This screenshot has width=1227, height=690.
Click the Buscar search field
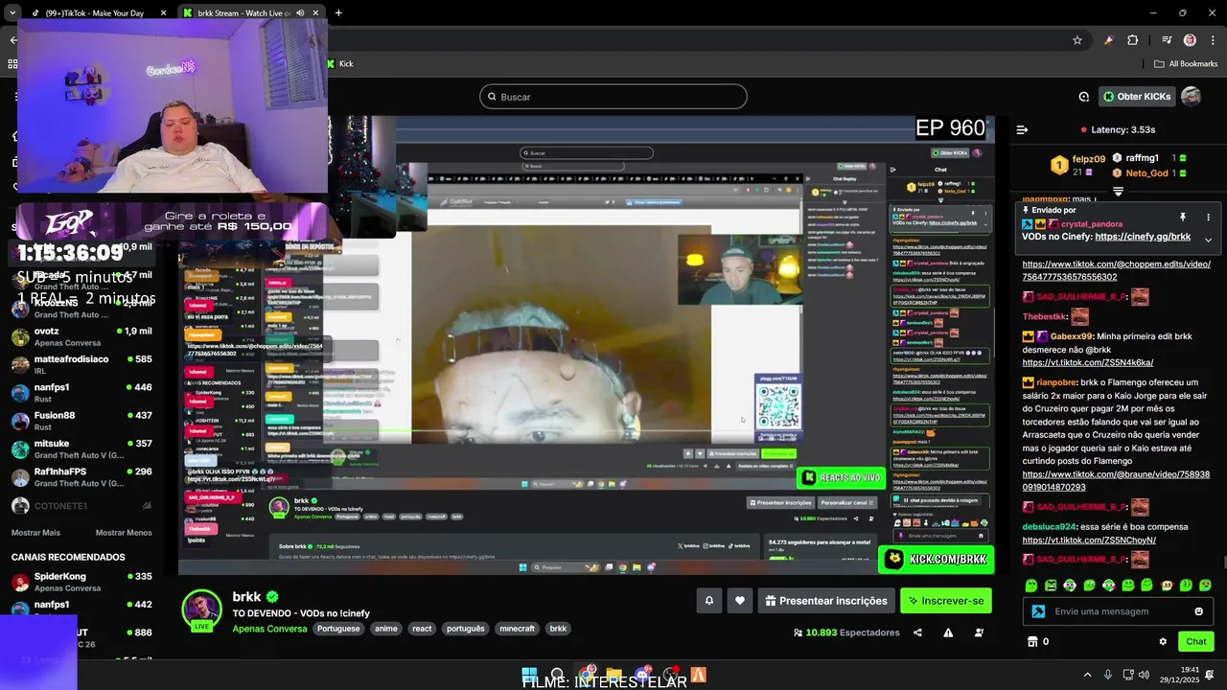tap(613, 97)
